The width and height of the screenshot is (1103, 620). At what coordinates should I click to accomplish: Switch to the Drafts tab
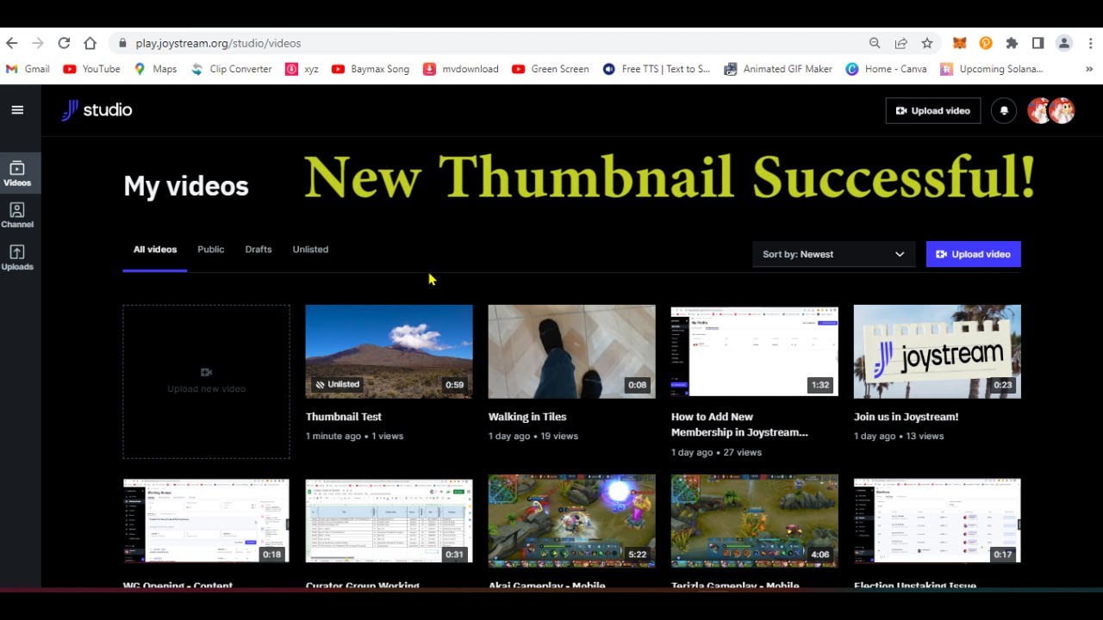[x=259, y=250]
